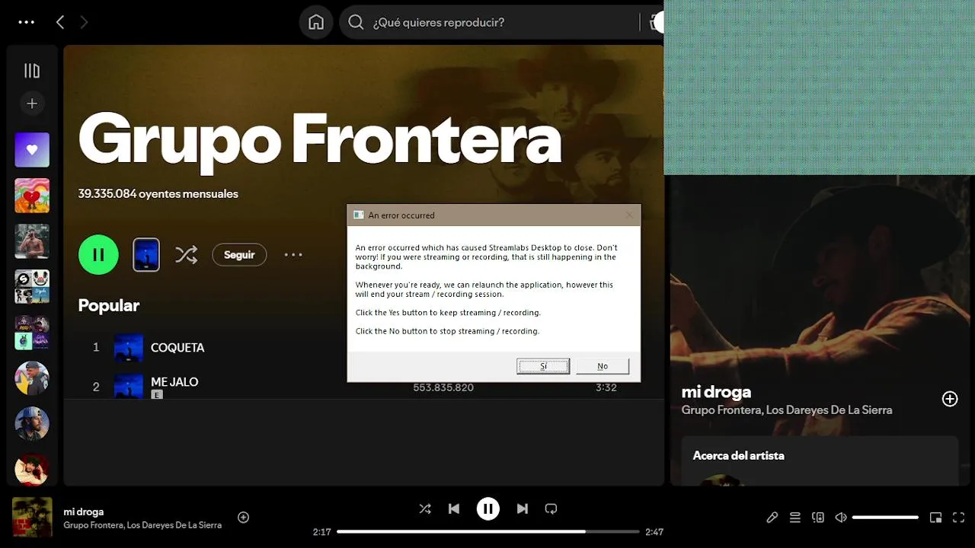
Task: Open mi droga song title in bottom bar
Action: (x=84, y=511)
